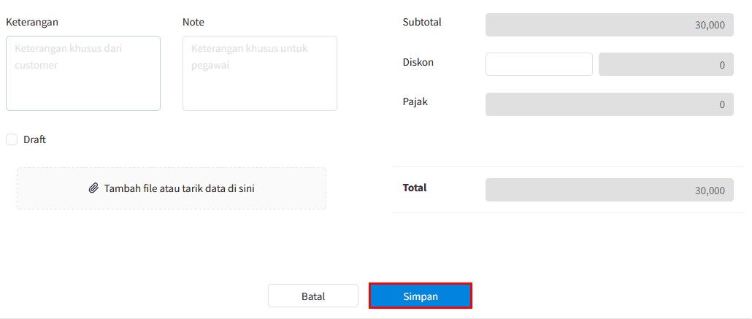Save using the Simpan button
This screenshot has height=319, width=752.
pyautogui.click(x=421, y=296)
